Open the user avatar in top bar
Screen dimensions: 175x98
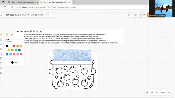tap(141, 15)
